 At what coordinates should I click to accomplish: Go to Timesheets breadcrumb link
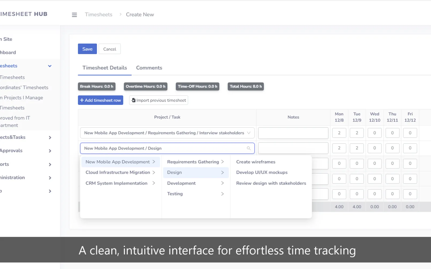[99, 15]
